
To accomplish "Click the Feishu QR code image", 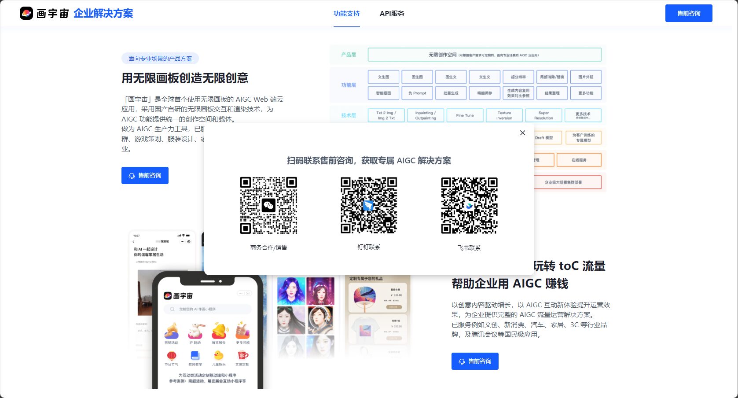I will pos(469,205).
